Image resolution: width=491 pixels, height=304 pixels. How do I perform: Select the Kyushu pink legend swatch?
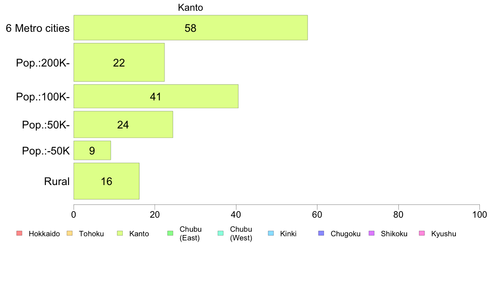[422, 233]
